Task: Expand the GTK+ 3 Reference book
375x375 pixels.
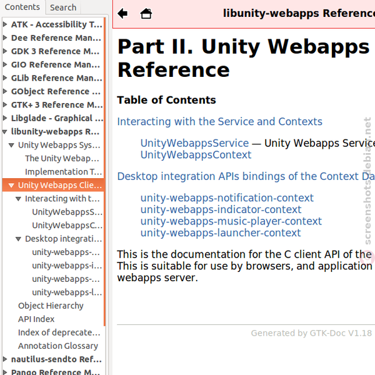Action: (x=5, y=104)
